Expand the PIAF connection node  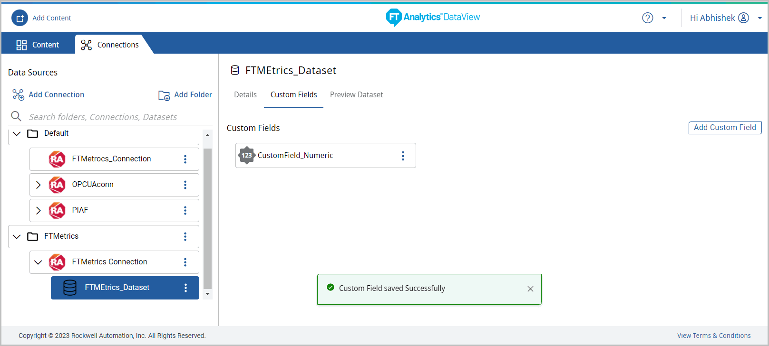tap(39, 210)
